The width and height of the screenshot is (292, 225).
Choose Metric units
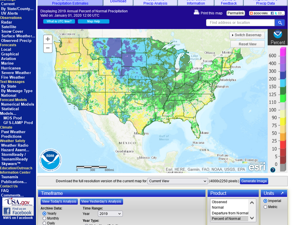coord(265,207)
